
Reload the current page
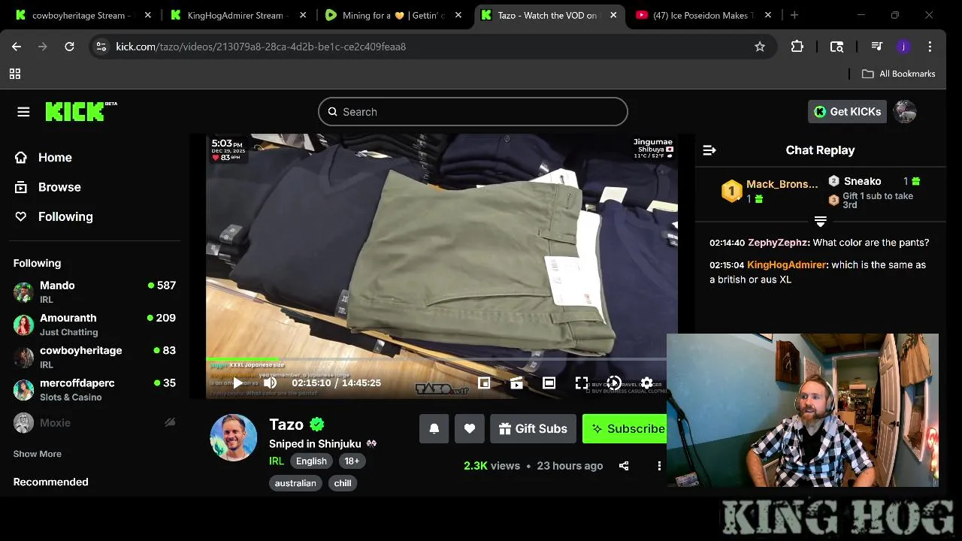click(x=69, y=47)
